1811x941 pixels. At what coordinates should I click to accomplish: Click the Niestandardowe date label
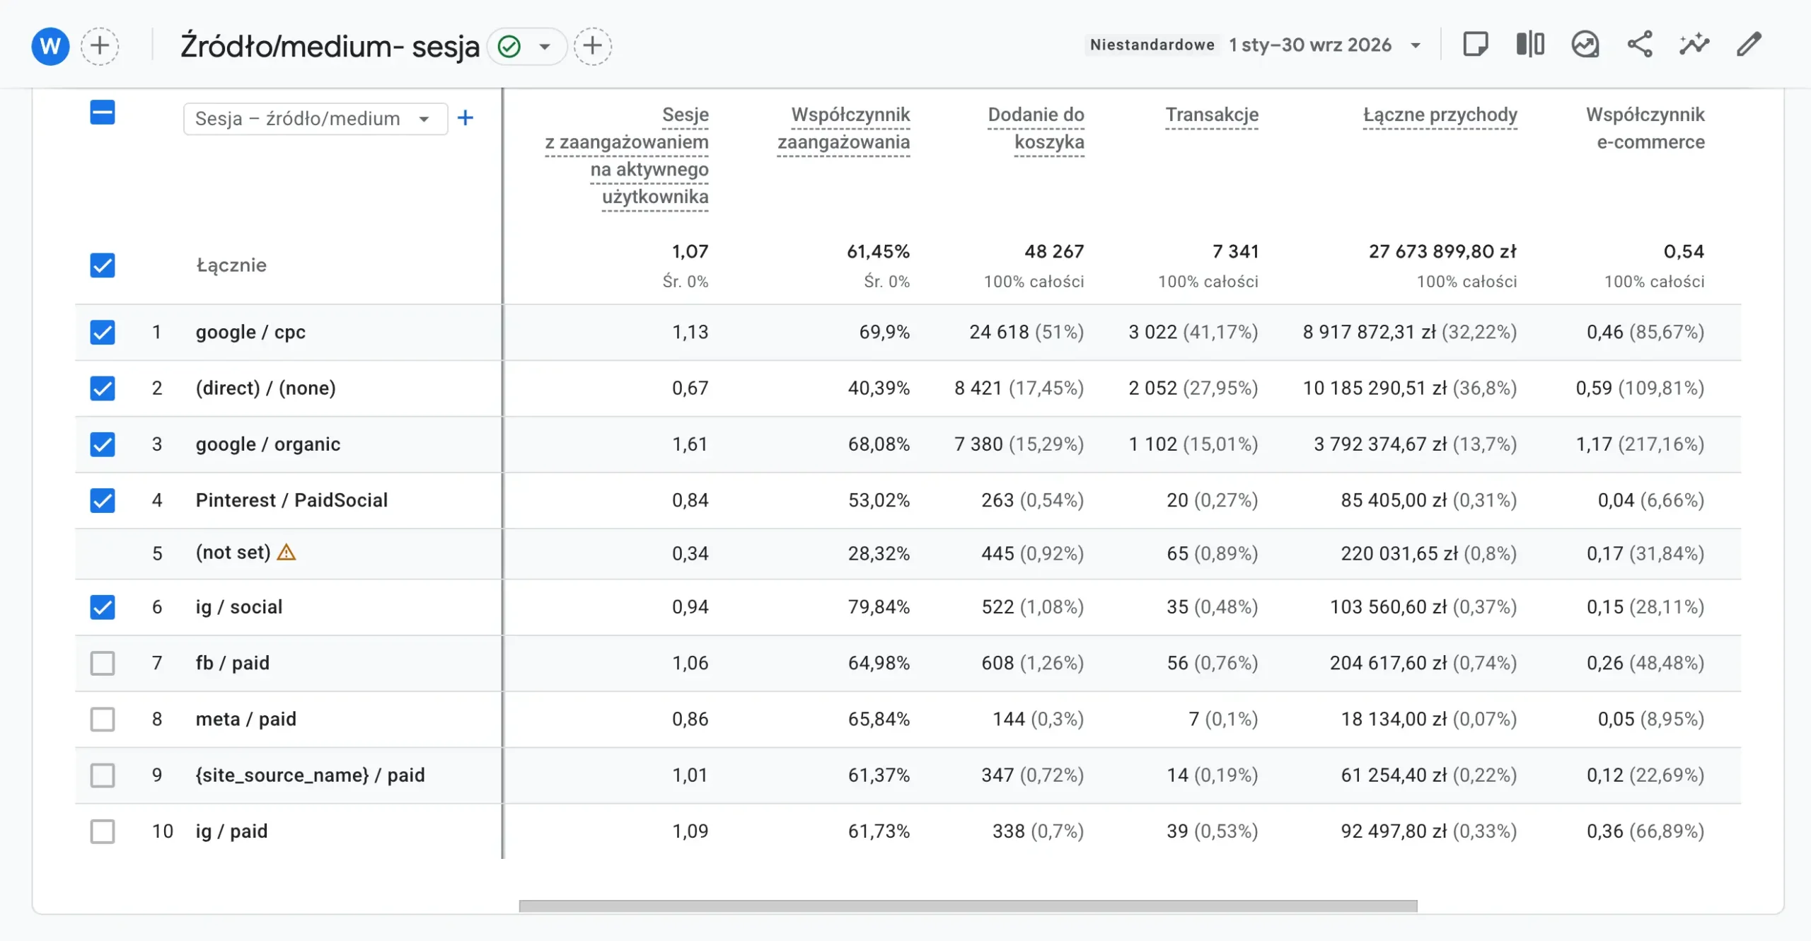1152,45
